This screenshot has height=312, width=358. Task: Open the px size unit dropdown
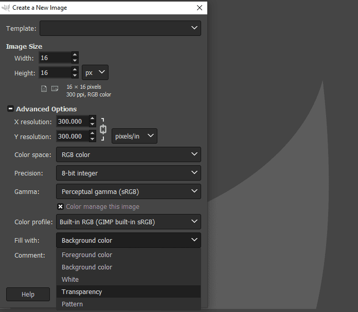tap(95, 73)
